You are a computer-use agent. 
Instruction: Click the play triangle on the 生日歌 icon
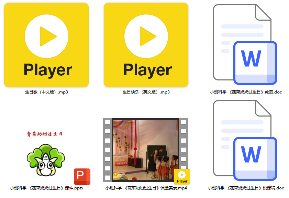(x=47, y=36)
